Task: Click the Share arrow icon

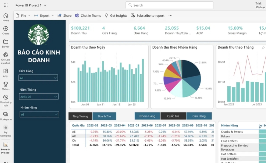Action: coord(60,15)
